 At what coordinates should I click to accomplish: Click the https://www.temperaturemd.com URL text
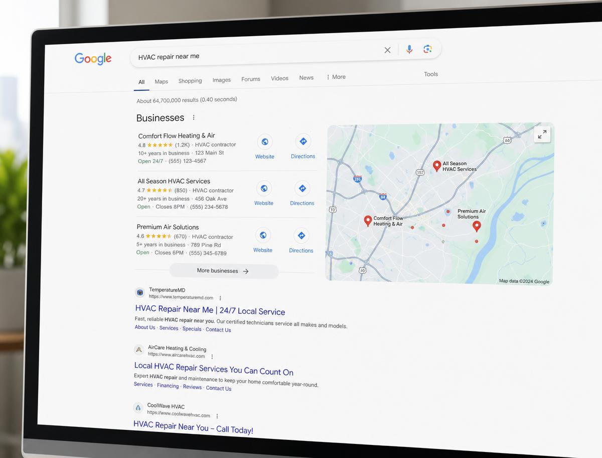pyautogui.click(x=181, y=297)
